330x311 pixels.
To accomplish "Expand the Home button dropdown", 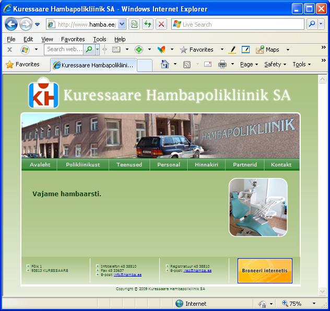I will coord(175,64).
